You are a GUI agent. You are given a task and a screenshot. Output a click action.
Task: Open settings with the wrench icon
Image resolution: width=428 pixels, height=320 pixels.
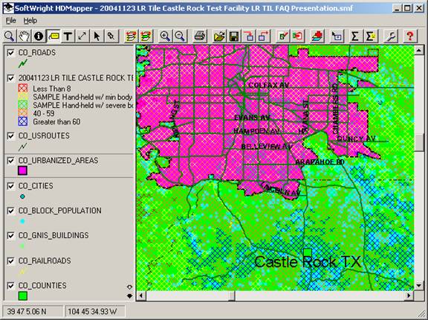390,36
